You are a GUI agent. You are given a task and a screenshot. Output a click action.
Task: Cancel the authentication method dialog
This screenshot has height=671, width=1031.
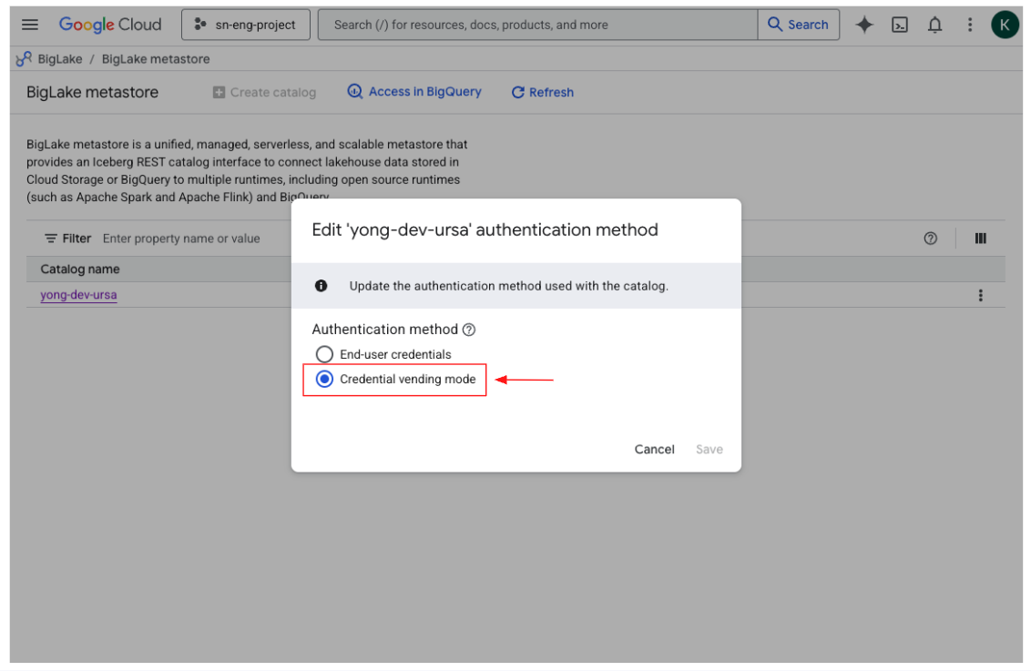pyautogui.click(x=654, y=449)
